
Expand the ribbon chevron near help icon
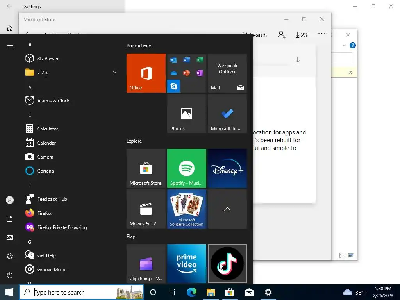344,45
